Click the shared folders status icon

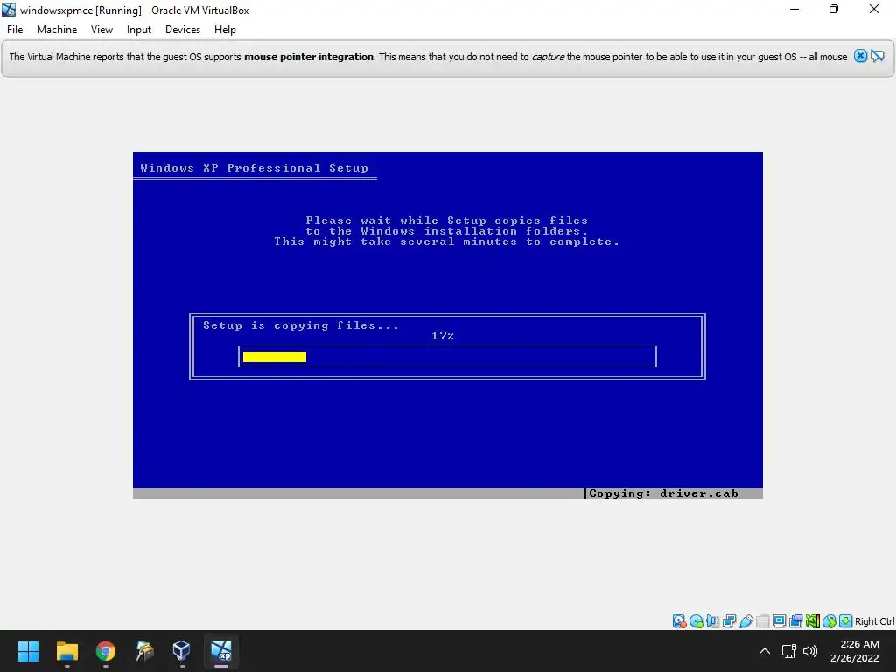[x=762, y=621]
